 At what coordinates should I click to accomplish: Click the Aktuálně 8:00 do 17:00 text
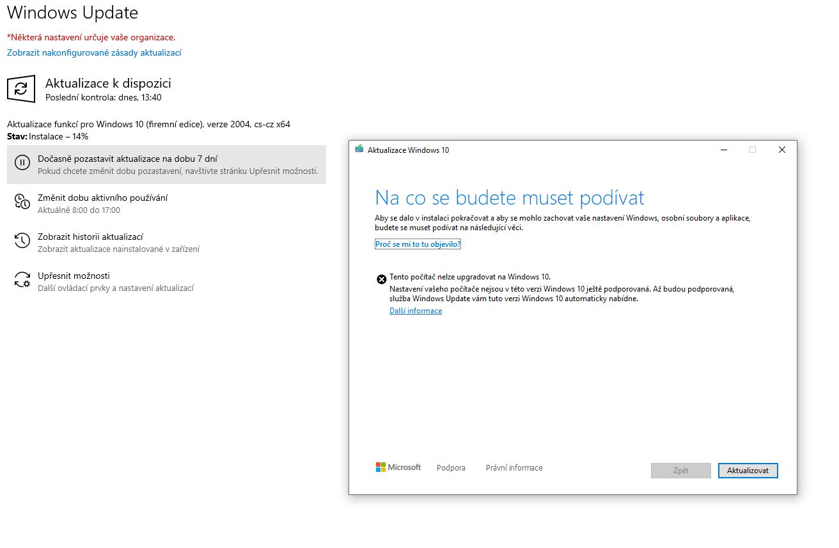tap(79, 210)
